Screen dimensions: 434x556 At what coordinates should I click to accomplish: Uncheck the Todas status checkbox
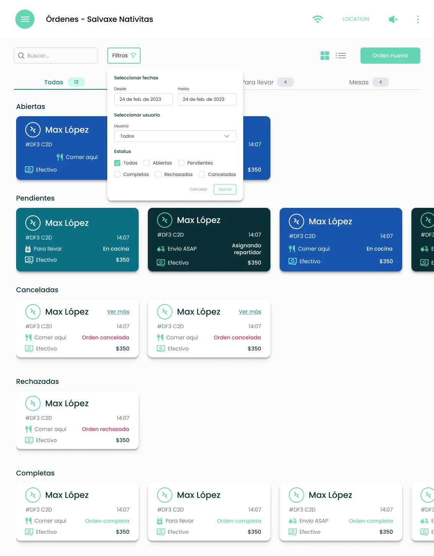(x=117, y=163)
